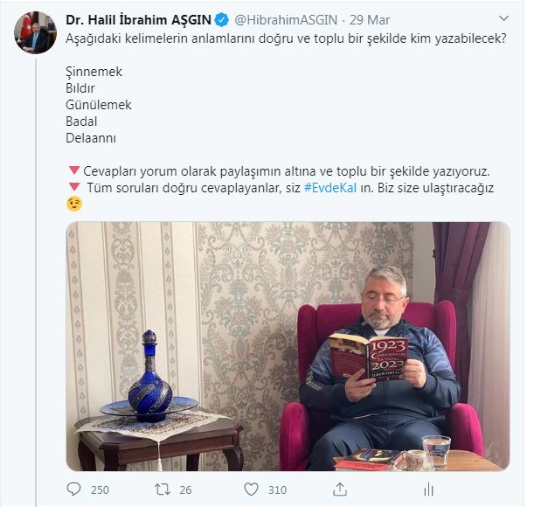Click the Dr. Halil İbrahim AŞGIN name
The width and height of the screenshot is (534, 507).
(139, 20)
